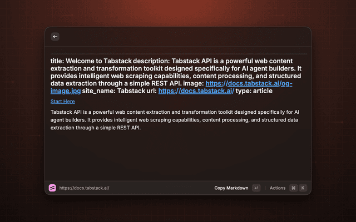Image resolution: width=356 pixels, height=222 pixels.
Task: Open the docs.tabstack.ai link after 'url:'
Action: tap(196, 91)
